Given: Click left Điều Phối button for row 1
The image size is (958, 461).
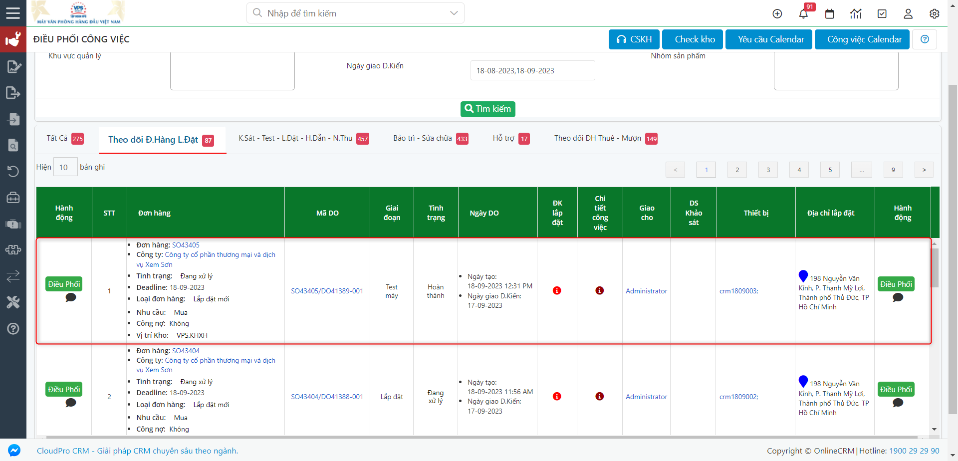Looking at the screenshot, I should (64, 284).
